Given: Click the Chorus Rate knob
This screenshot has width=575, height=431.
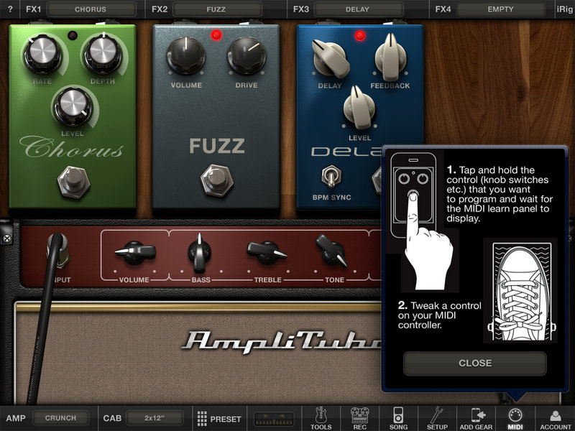Looking at the screenshot, I should coord(42,54).
